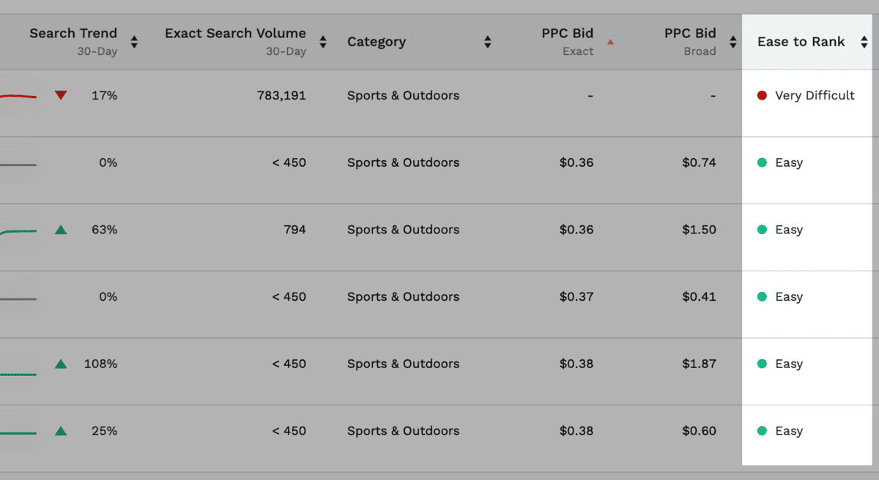Sort by PPC Bid Broad arrows
The width and height of the screenshot is (879, 480).
pyautogui.click(x=732, y=42)
